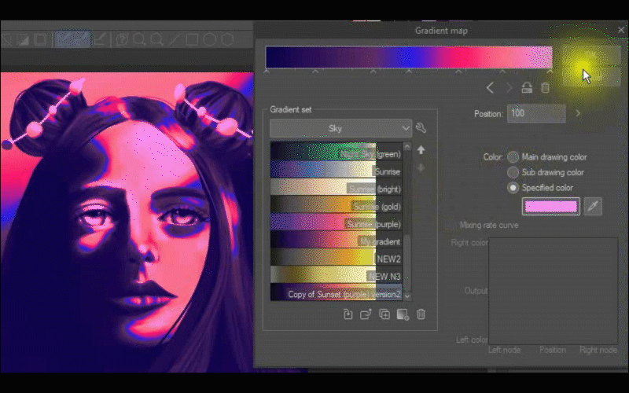Click the duplicate gradient icon below the list
Viewport: 629px width, 393px height.
pos(384,314)
